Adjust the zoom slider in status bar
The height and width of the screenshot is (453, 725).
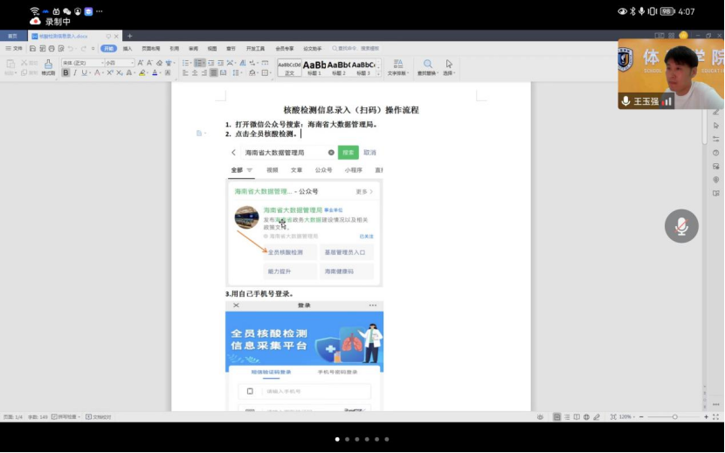pyautogui.click(x=674, y=417)
